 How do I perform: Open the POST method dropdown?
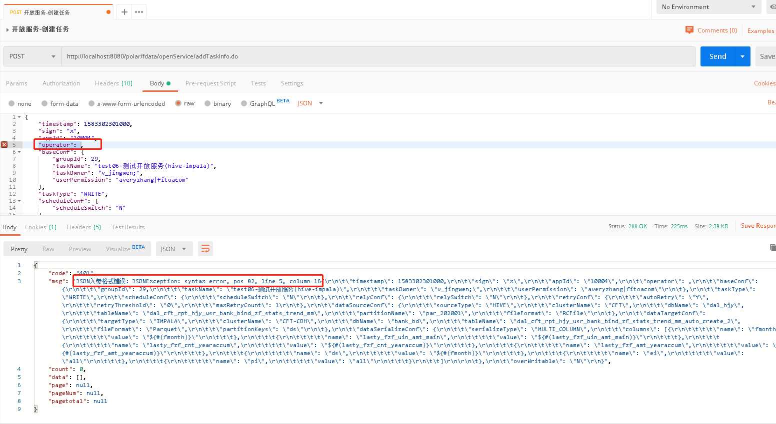click(x=32, y=56)
